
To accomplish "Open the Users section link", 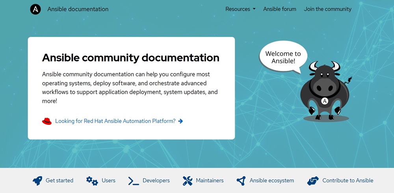I will 108,181.
